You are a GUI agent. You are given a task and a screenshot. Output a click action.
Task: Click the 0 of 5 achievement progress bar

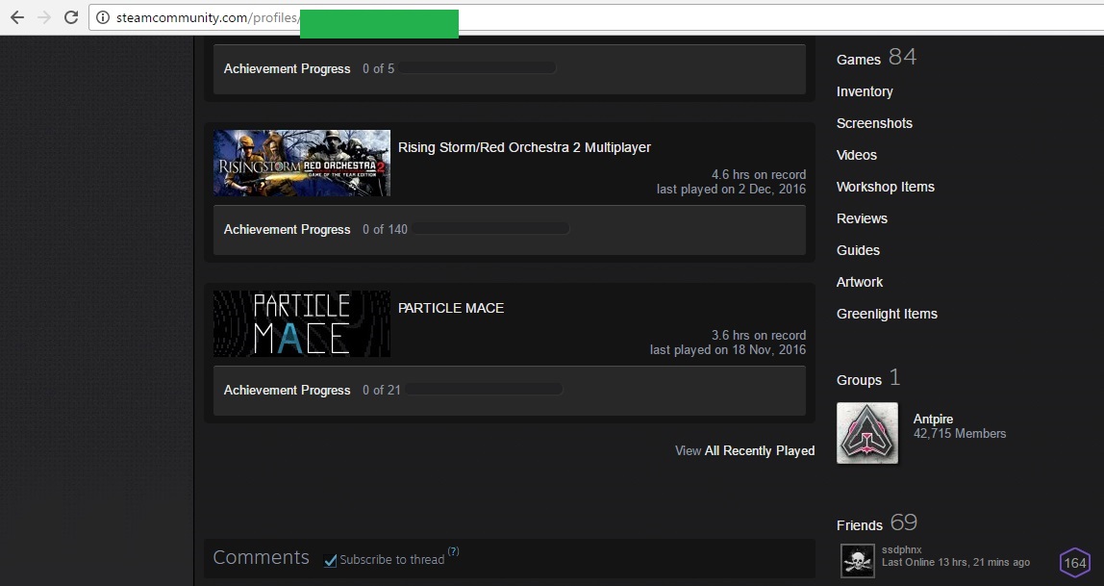coord(477,68)
